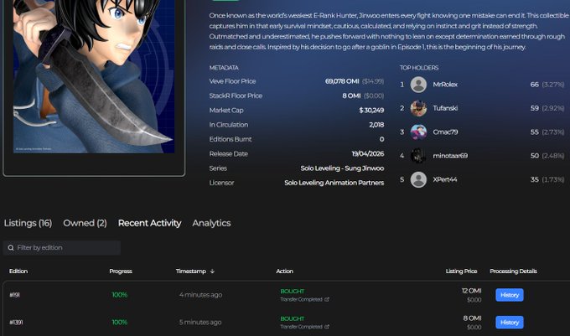
Task: Click the 'Transfer Completed' text for edition #191
Action: pos(302,299)
